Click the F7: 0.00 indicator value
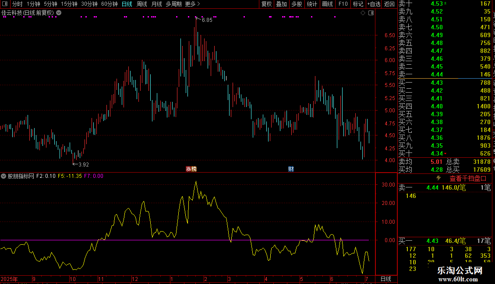The width and height of the screenshot is (495, 284). click(94, 176)
